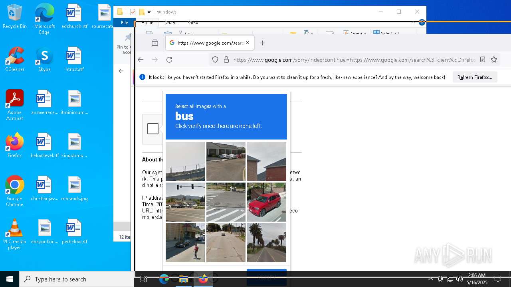Select the answerrece document on desktop
The height and width of the screenshot is (287, 511).
click(45, 102)
